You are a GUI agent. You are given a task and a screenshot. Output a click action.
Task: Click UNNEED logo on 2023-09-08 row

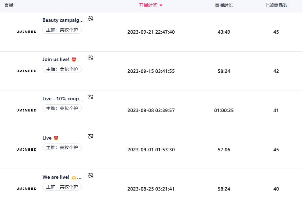[x=26, y=110]
